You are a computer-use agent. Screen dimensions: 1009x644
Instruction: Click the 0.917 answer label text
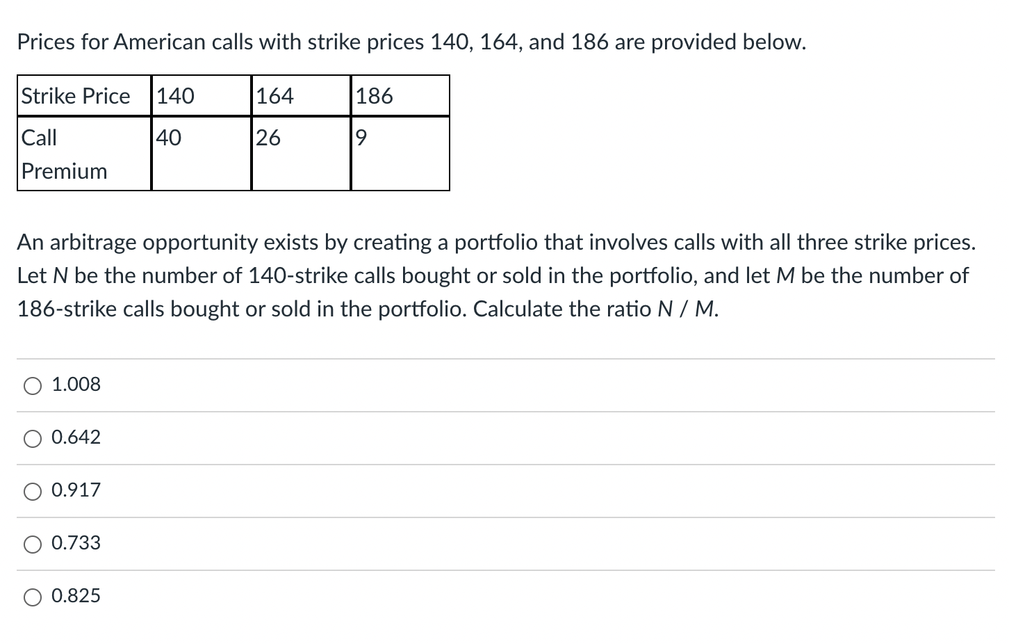coord(76,490)
